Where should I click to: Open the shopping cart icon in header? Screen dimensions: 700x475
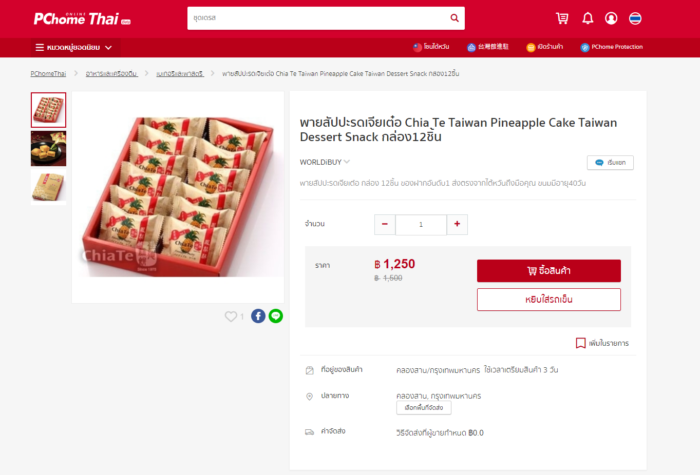(x=562, y=18)
